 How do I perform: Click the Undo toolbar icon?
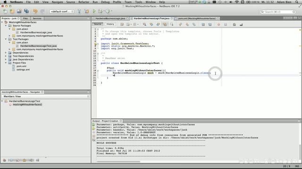pos(35,11)
